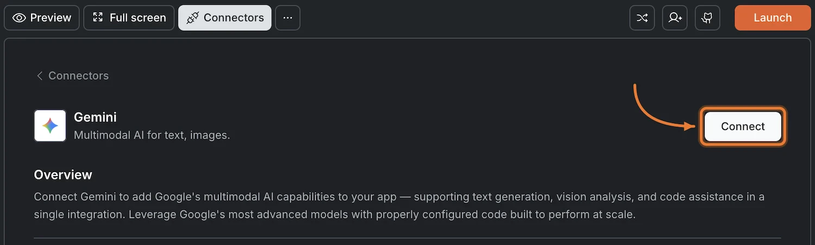Hit the orange Launch button
The image size is (815, 245).
click(772, 18)
